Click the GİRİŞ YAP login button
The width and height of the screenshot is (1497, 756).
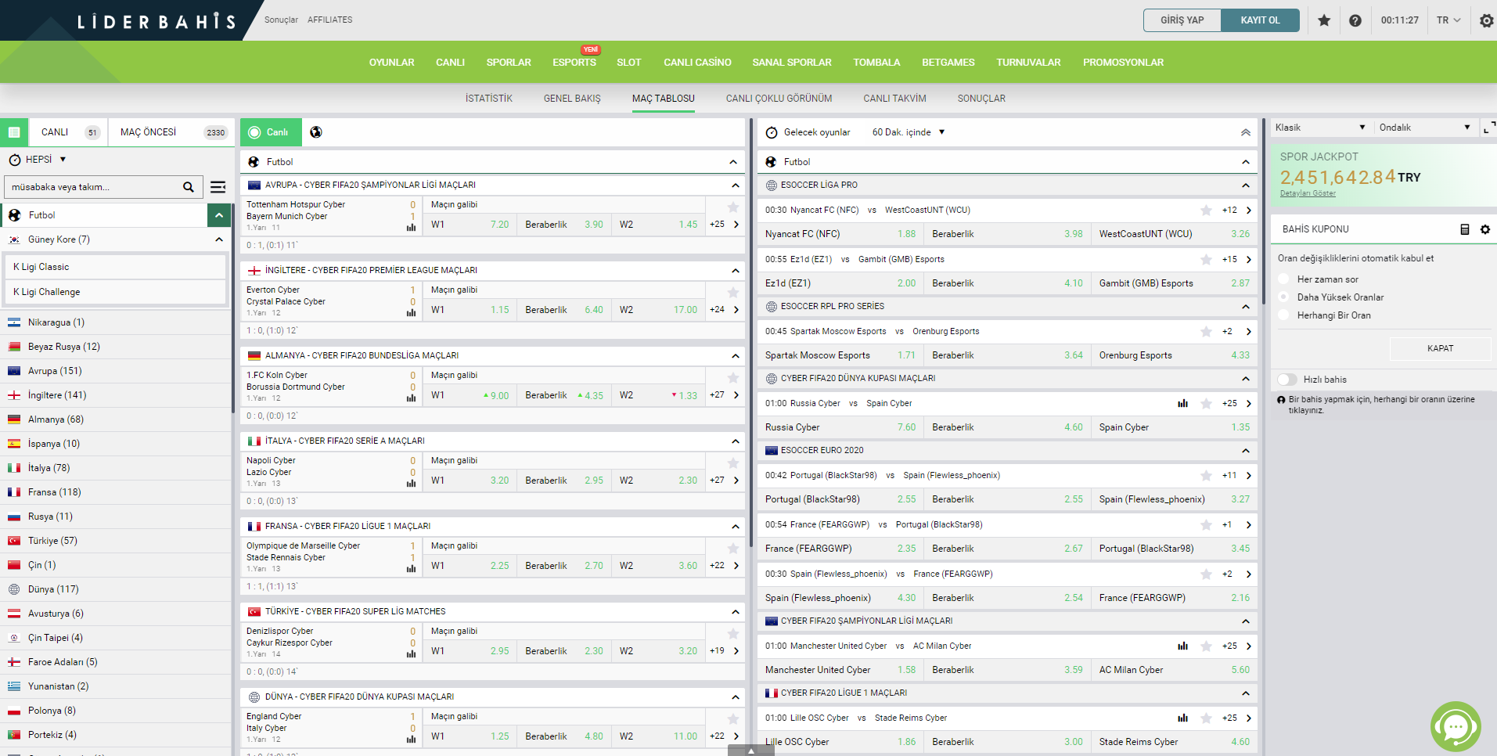1182,20
